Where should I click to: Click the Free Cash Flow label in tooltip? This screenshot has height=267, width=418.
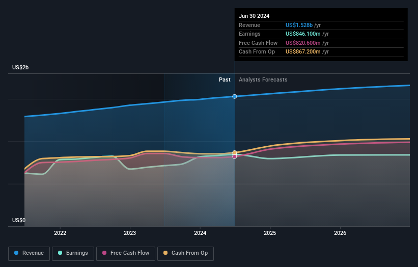[x=258, y=43]
